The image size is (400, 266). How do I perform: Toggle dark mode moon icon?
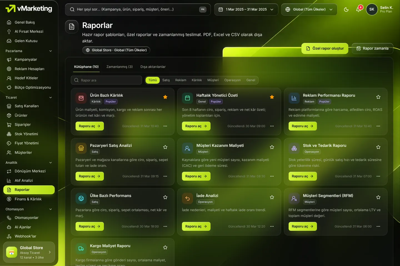point(346,9)
